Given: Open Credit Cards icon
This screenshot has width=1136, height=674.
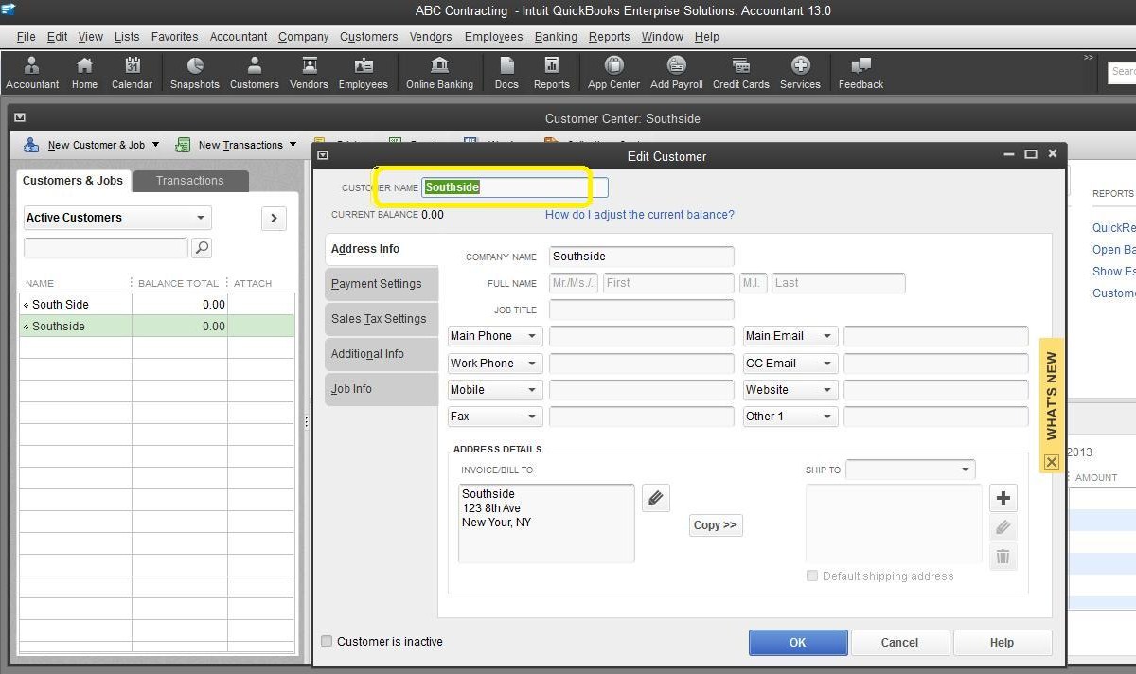Looking at the screenshot, I should point(741,73).
